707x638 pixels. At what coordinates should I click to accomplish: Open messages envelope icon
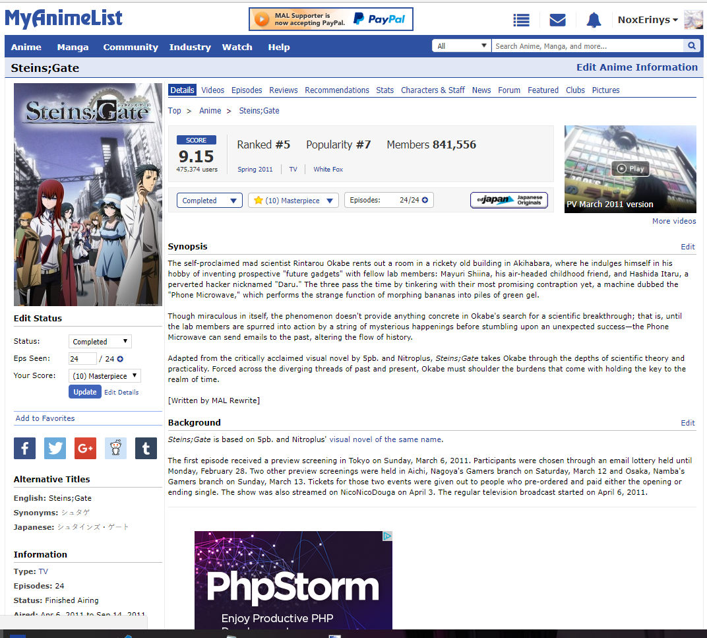pyautogui.click(x=557, y=20)
